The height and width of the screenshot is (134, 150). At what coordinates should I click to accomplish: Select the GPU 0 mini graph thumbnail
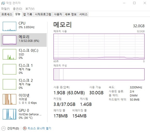click(x=10, y=114)
